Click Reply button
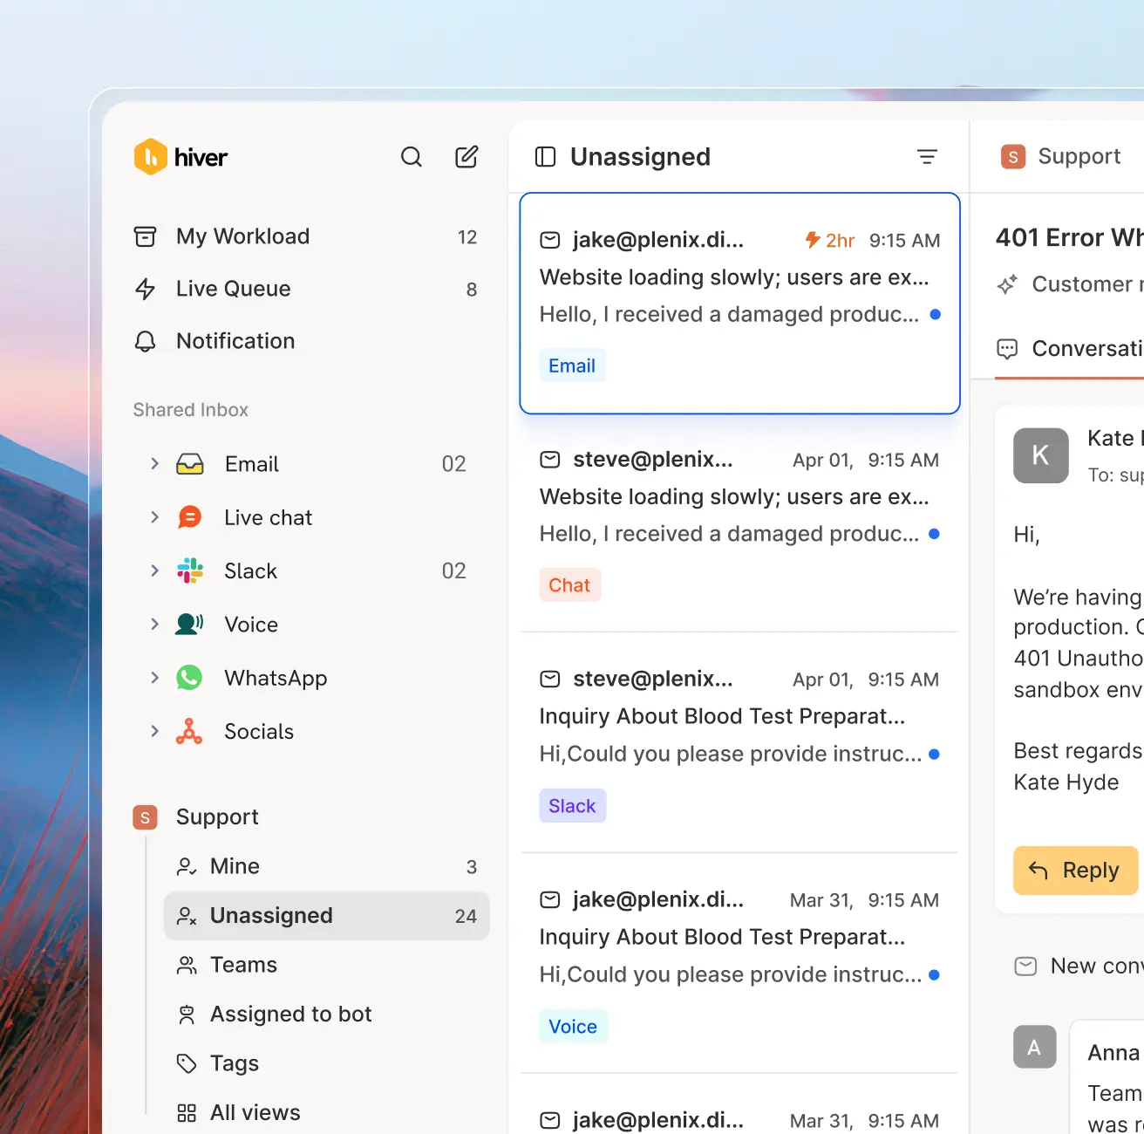The height and width of the screenshot is (1134, 1144). click(1075, 871)
